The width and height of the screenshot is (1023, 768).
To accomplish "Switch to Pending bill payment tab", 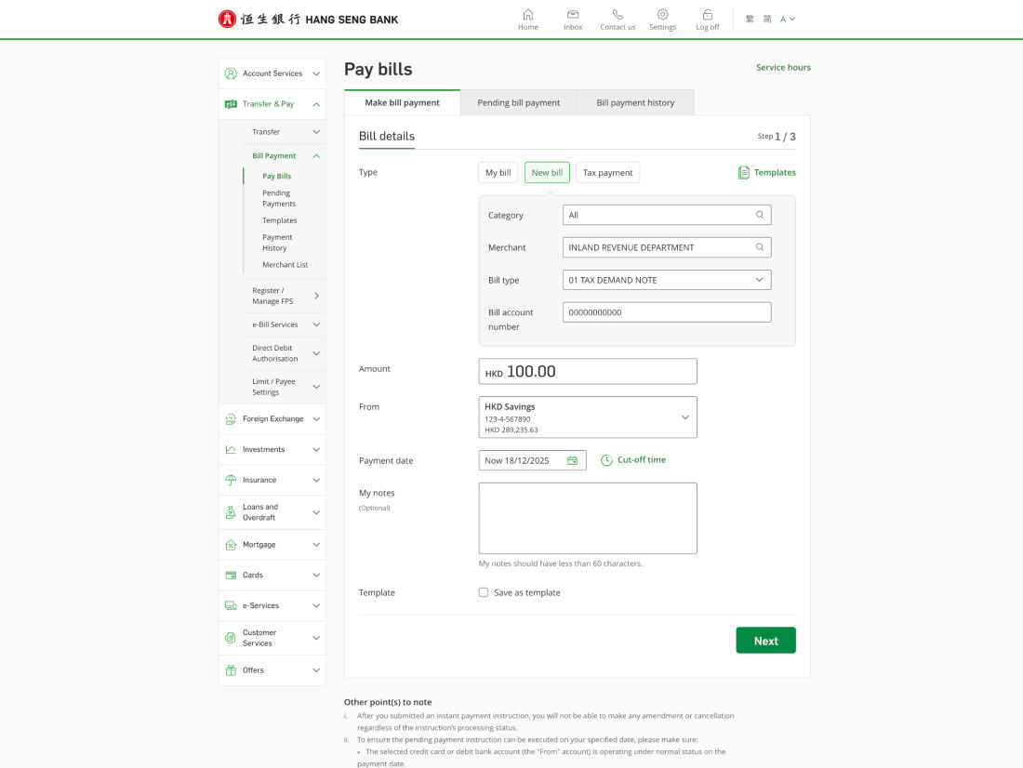I will point(518,103).
